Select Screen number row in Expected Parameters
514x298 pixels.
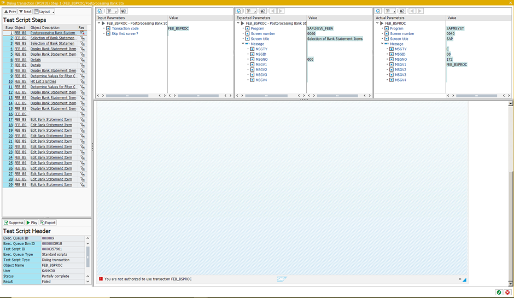tap(263, 33)
